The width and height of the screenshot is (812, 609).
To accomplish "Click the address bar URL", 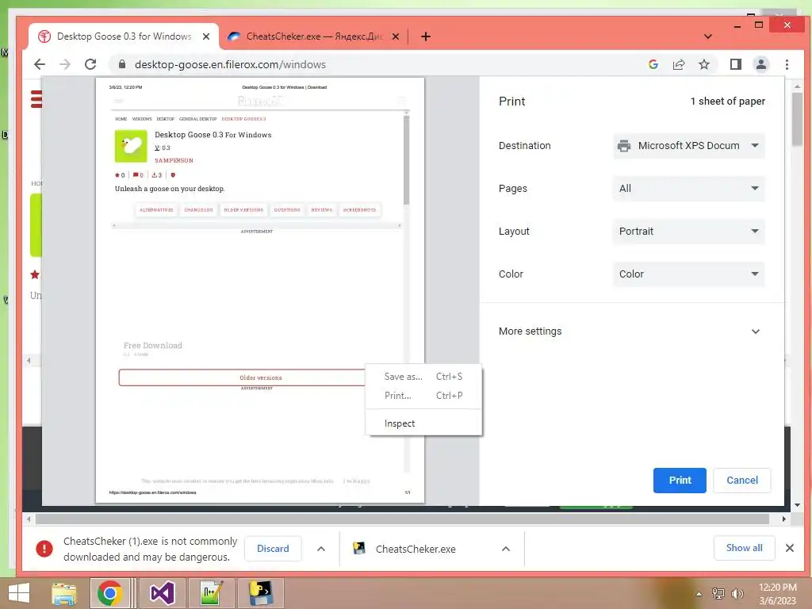I will [x=230, y=64].
